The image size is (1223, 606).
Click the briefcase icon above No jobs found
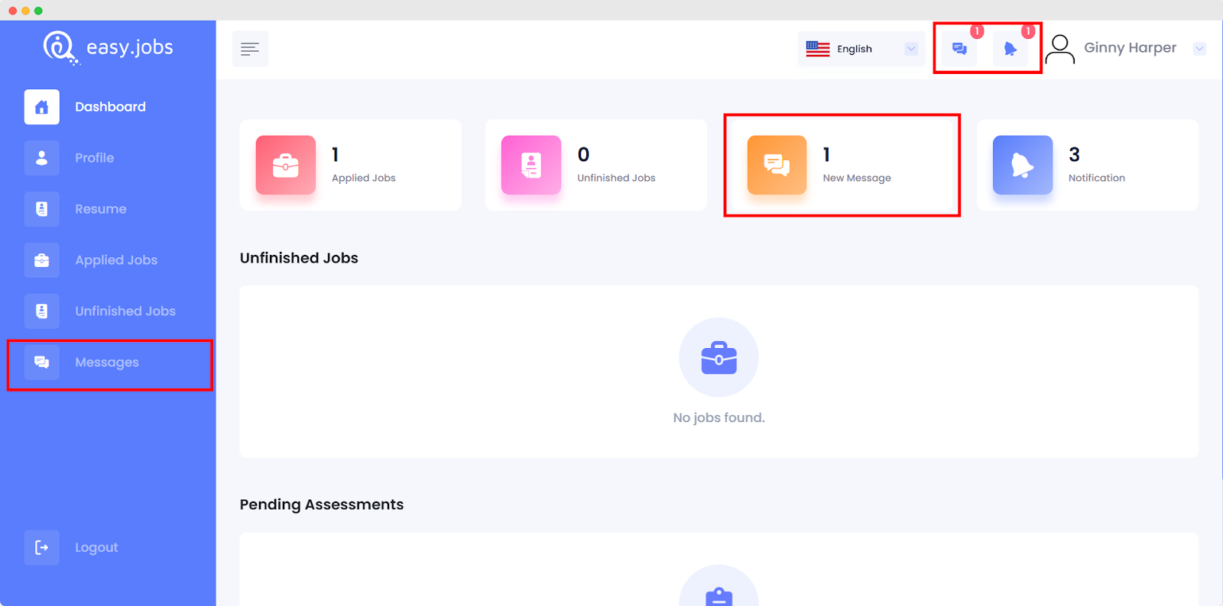pos(719,357)
